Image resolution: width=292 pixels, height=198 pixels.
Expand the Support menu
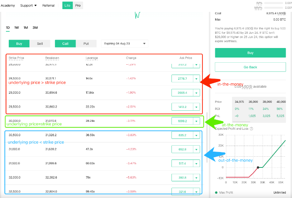pos(28,6)
